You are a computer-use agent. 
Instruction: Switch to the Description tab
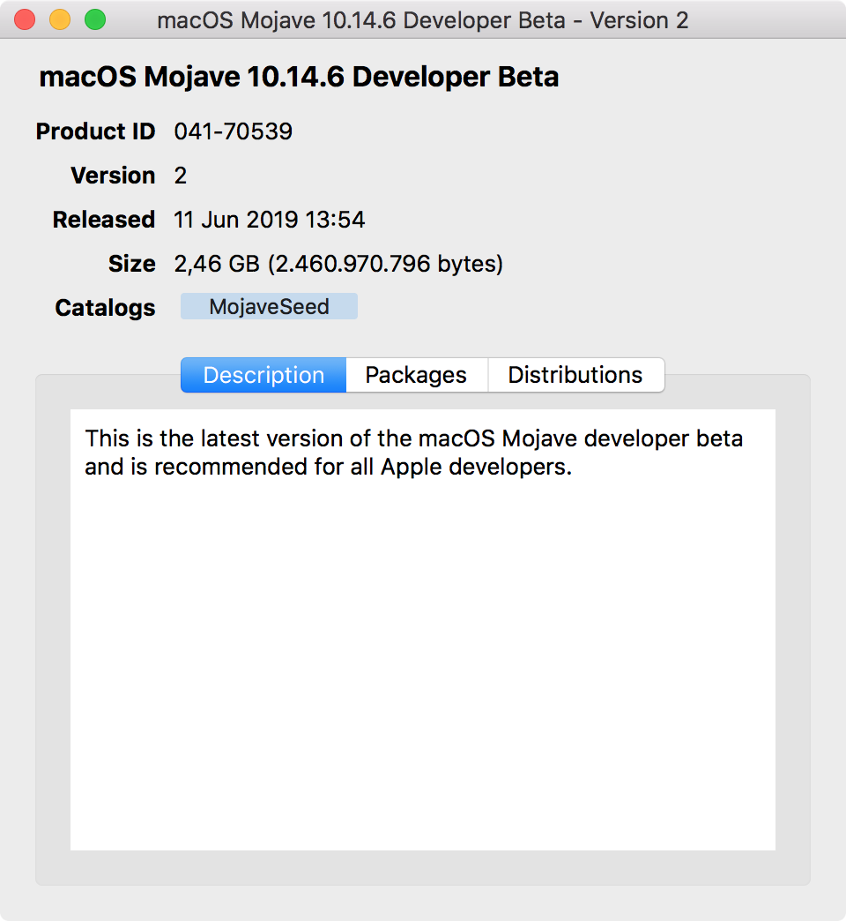tap(263, 375)
